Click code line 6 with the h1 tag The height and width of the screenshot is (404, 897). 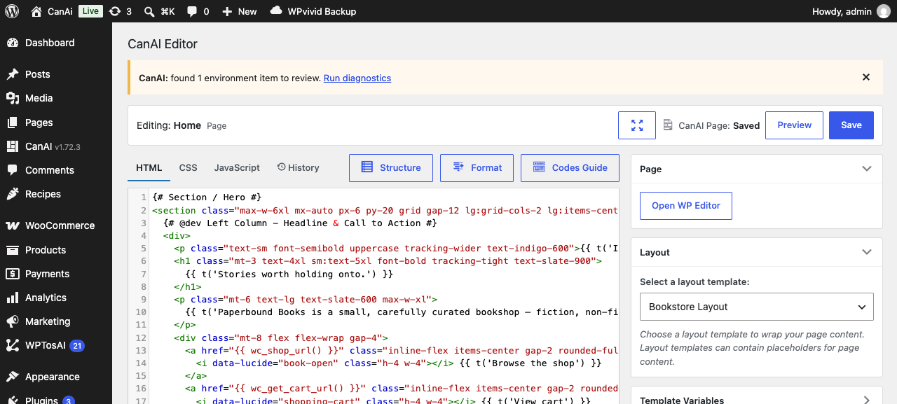point(388,261)
